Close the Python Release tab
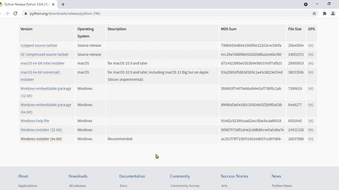Image resolution: width=339 pixels, height=190 pixels. [53, 4]
